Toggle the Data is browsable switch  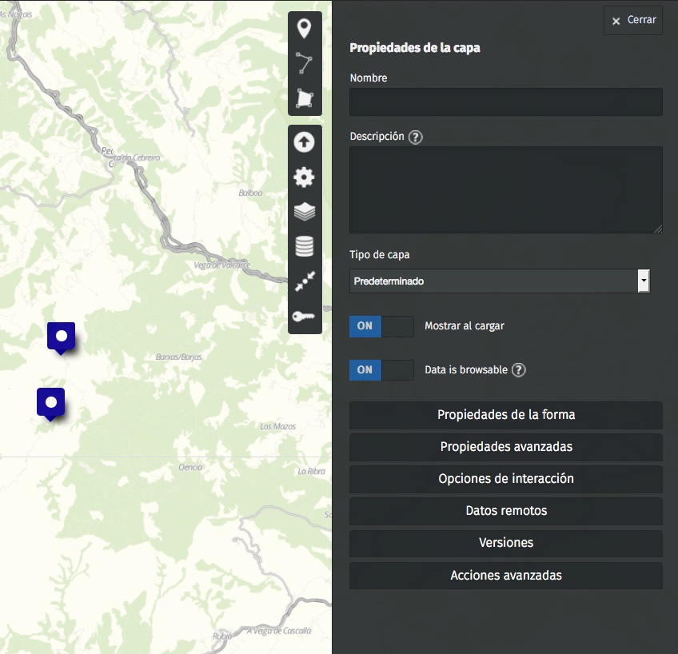[x=381, y=370]
